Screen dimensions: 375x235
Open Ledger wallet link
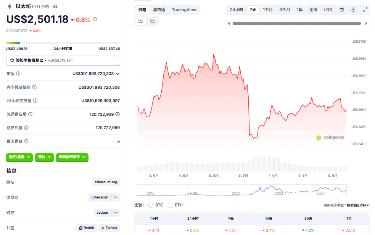pos(103,213)
